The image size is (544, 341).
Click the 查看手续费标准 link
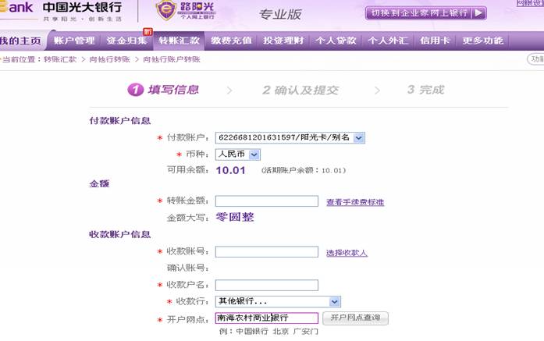coord(355,203)
